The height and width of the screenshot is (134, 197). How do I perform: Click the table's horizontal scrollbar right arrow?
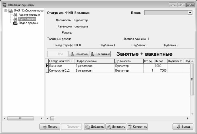point(188,118)
